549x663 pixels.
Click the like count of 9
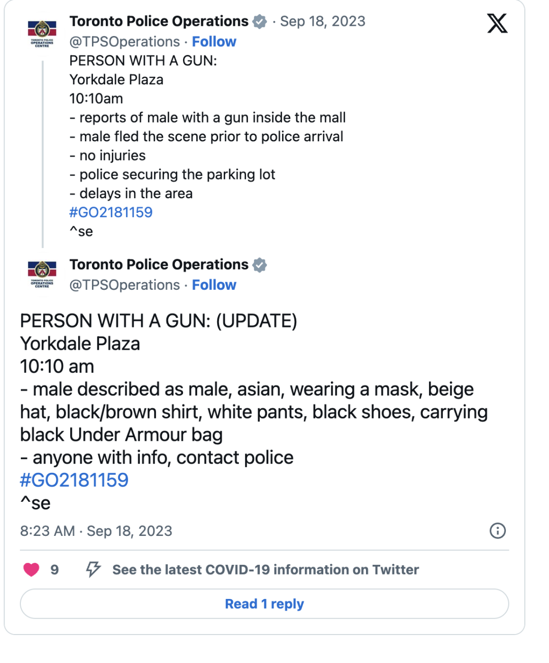54,569
